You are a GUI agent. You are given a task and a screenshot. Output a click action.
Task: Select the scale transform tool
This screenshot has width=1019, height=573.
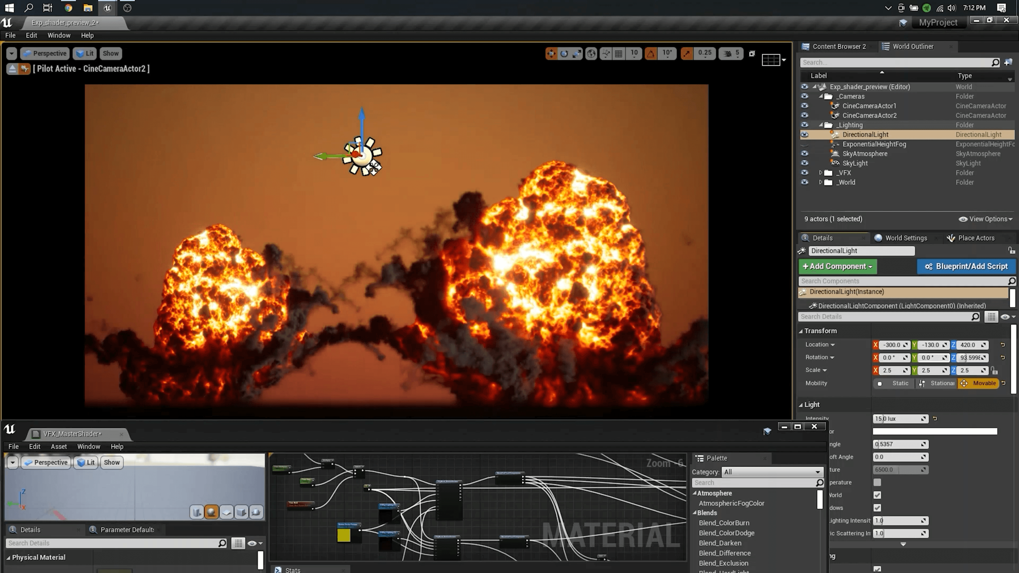(x=577, y=53)
